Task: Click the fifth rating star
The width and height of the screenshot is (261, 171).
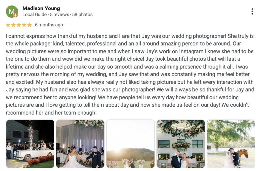Action: pos(29,25)
